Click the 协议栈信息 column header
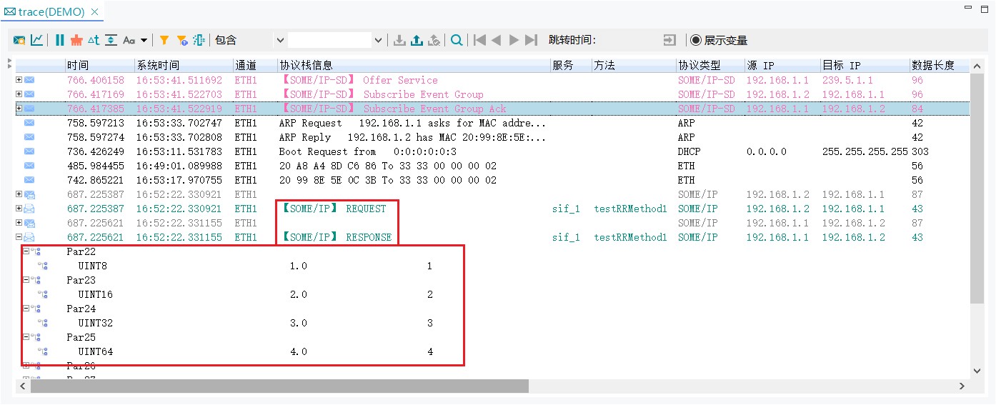The width and height of the screenshot is (996, 405). pyautogui.click(x=414, y=65)
